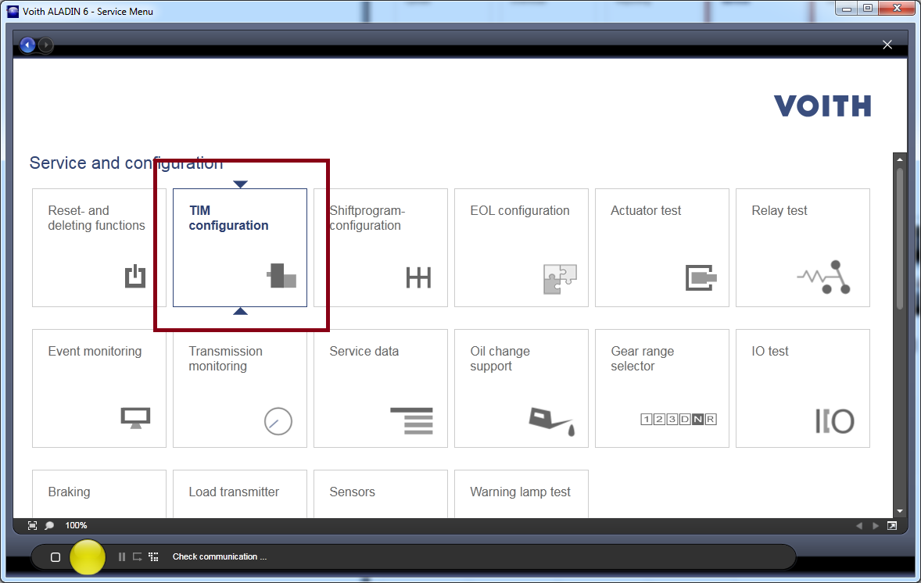Click the VOITH logo
The width and height of the screenshot is (921, 583).
tap(822, 106)
